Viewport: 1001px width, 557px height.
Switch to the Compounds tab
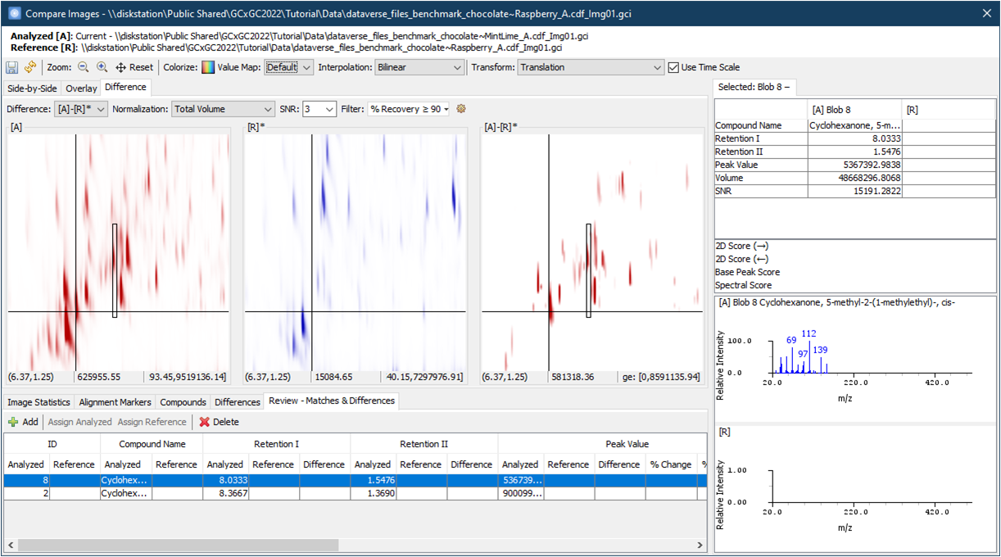pos(183,402)
